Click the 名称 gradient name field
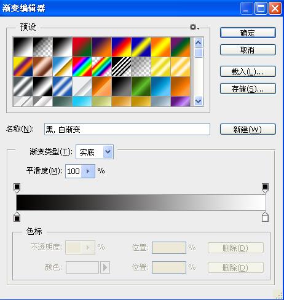The image size is (284, 300). (x=127, y=129)
